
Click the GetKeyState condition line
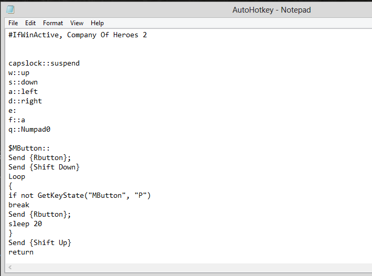[80, 196]
